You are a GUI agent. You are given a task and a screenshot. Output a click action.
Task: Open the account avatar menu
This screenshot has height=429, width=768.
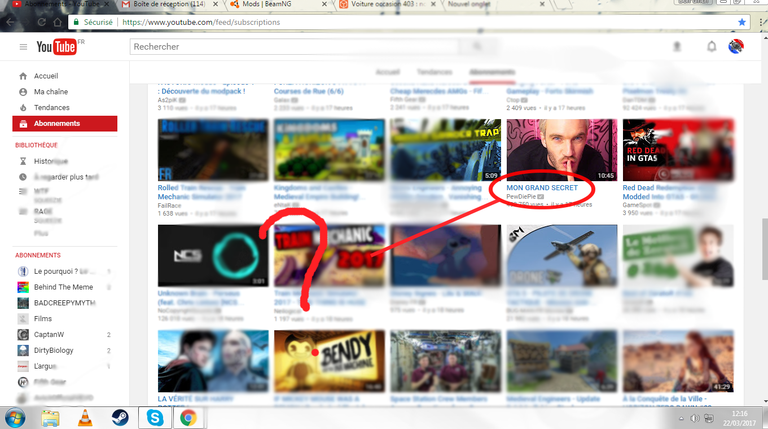coord(736,46)
